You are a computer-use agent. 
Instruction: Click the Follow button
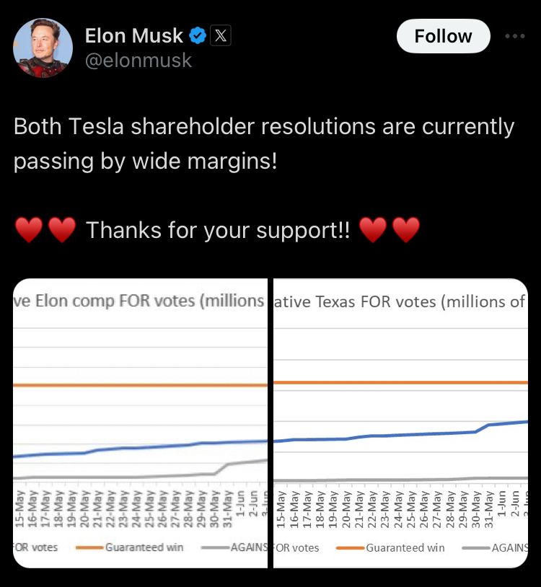coord(444,36)
